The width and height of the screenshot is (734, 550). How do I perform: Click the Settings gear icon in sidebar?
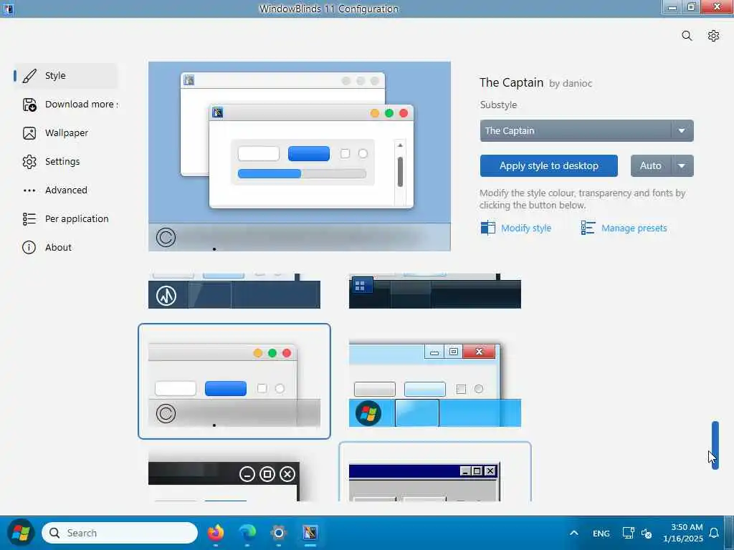29,162
